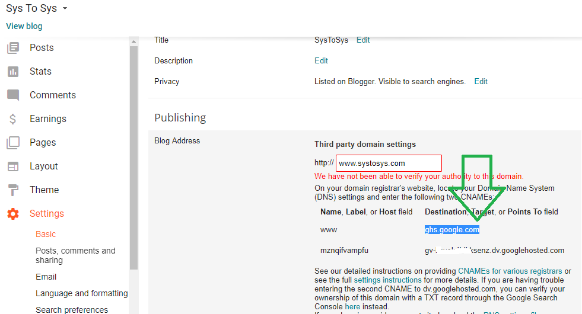Open the Sys To Sys blog dropdown arrow

[x=65, y=8]
